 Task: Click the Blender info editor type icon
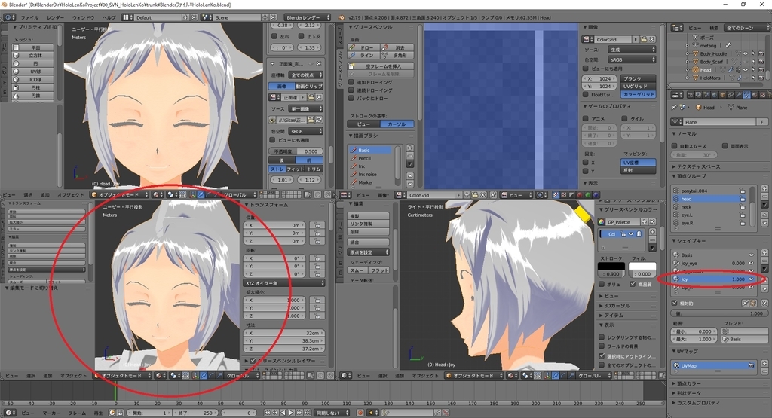click(9, 17)
